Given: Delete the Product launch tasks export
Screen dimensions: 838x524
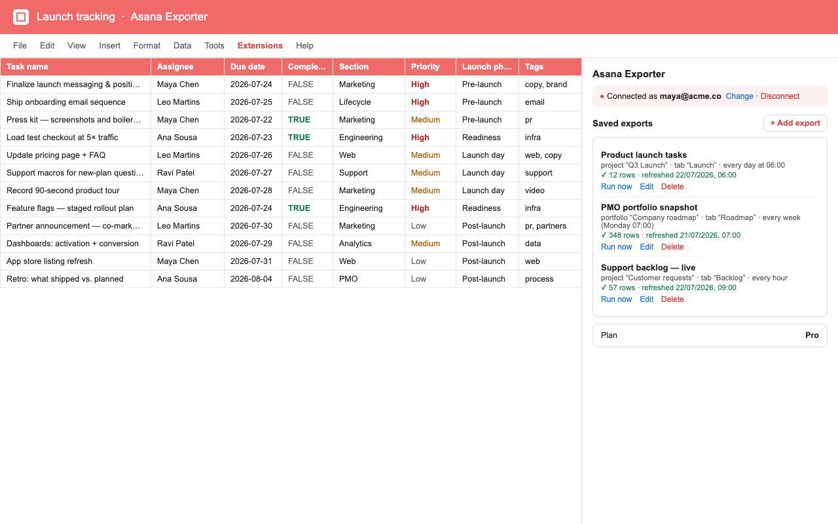Looking at the screenshot, I should coord(672,187).
